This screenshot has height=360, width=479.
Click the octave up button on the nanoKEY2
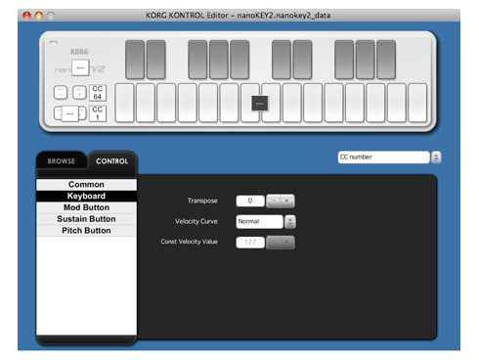click(79, 93)
